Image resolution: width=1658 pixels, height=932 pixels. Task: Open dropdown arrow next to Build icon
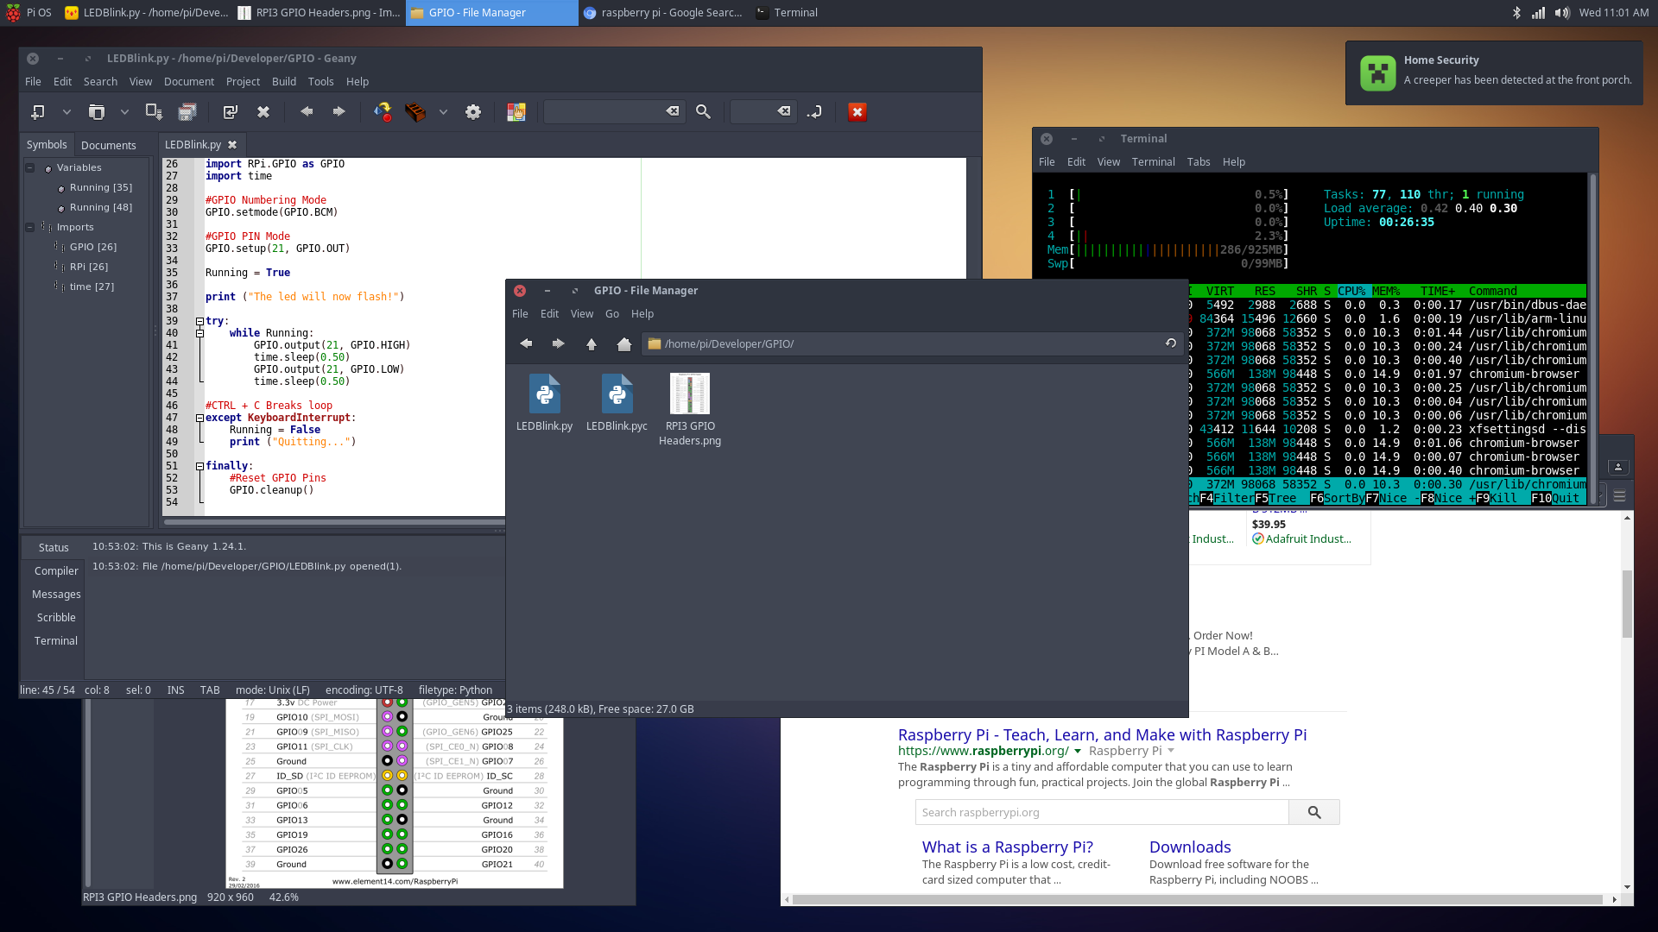443,112
